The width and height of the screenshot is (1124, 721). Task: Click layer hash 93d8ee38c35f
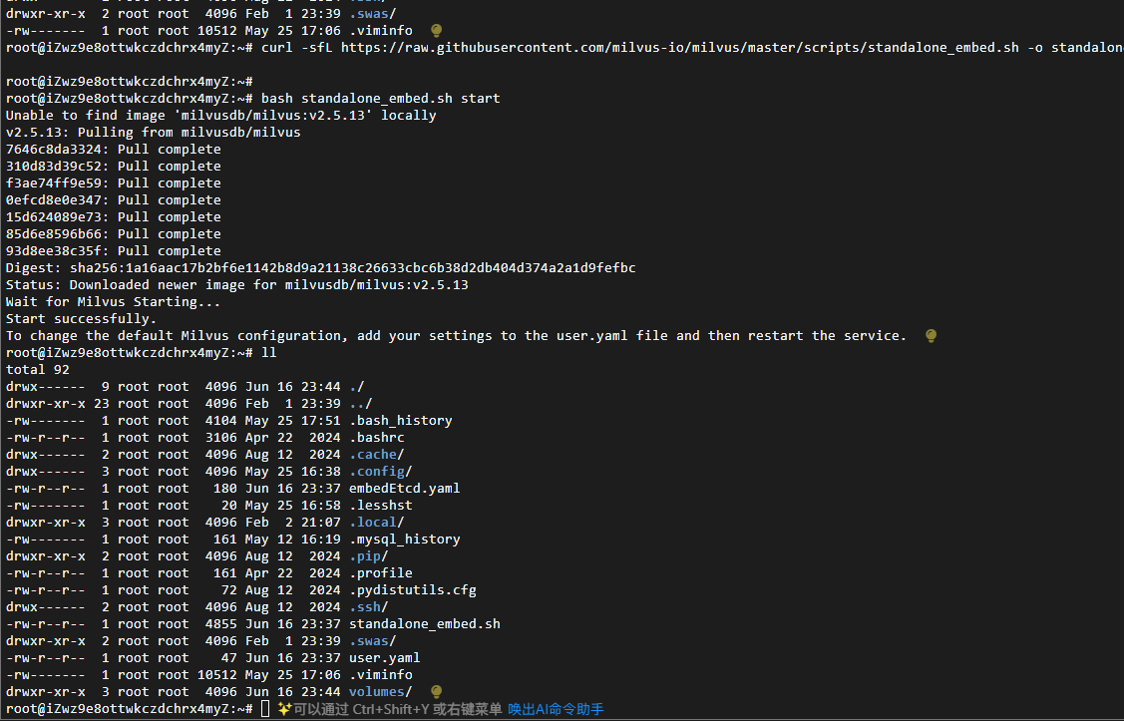54,251
